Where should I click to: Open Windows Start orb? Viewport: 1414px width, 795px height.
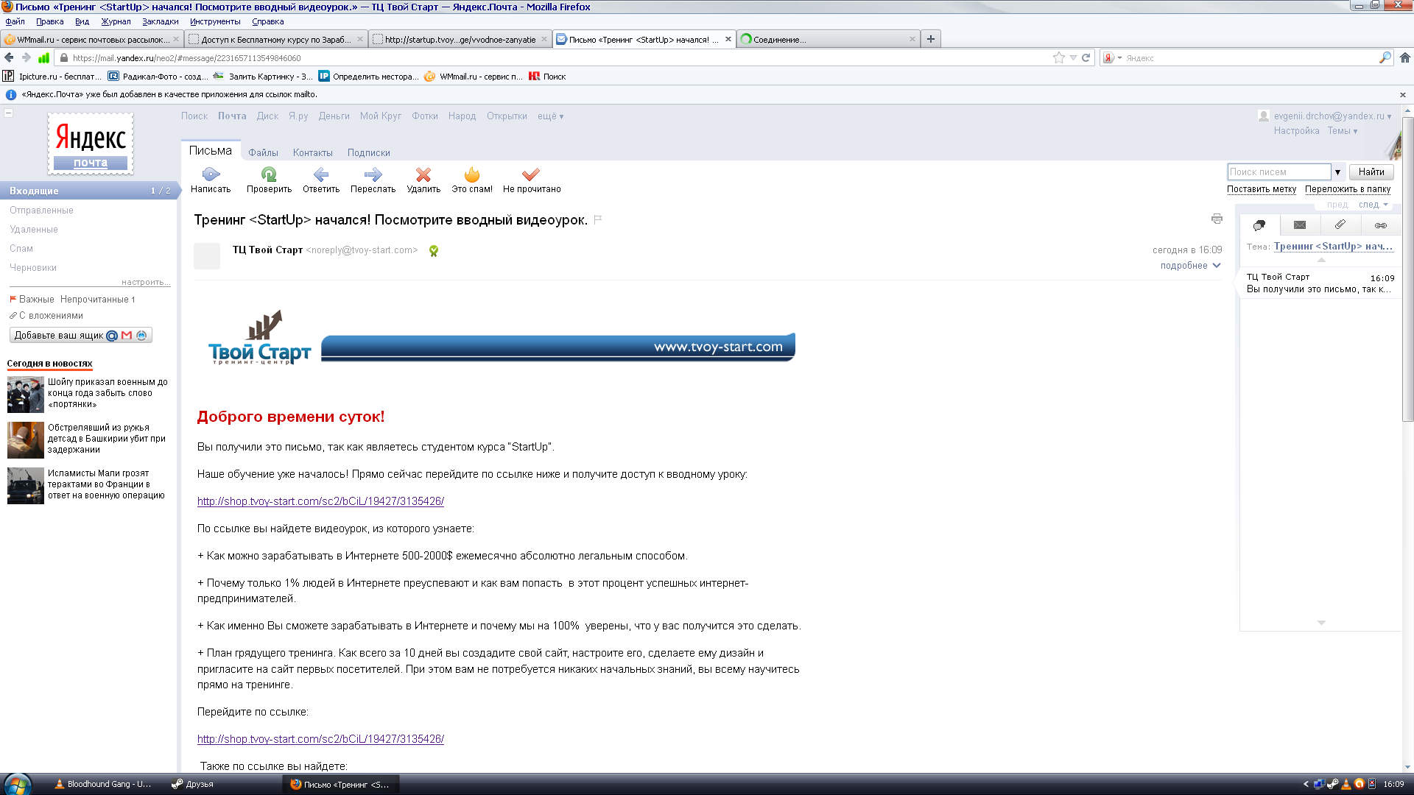point(16,784)
